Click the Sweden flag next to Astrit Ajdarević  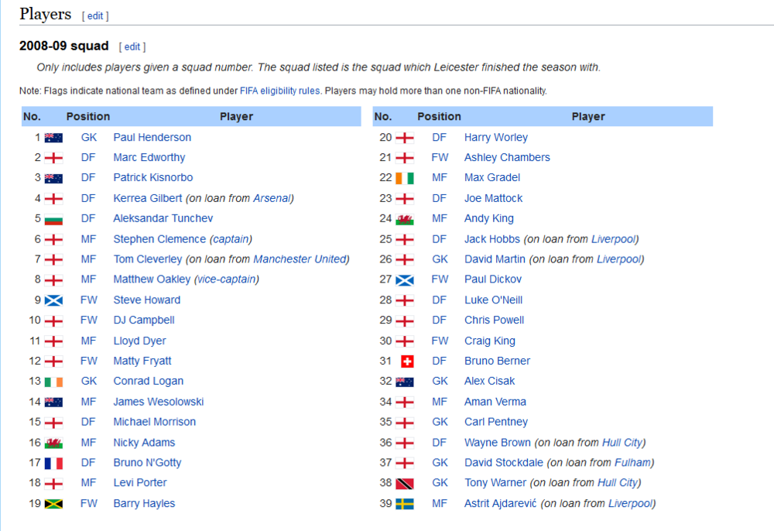pyautogui.click(x=404, y=504)
